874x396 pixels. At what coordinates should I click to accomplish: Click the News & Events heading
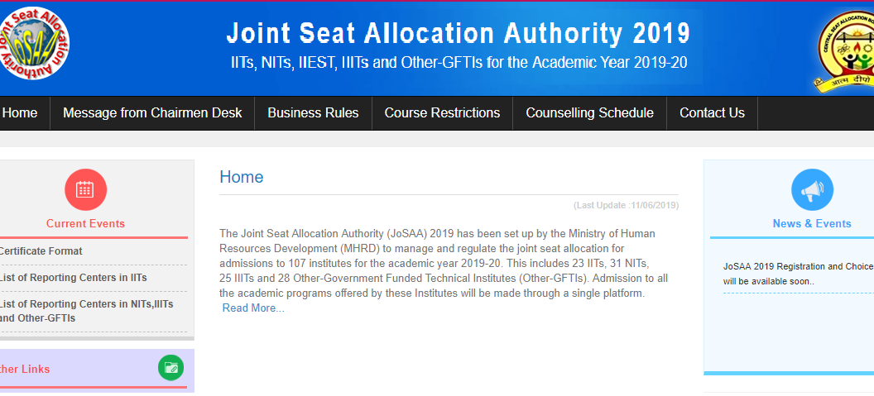(811, 224)
